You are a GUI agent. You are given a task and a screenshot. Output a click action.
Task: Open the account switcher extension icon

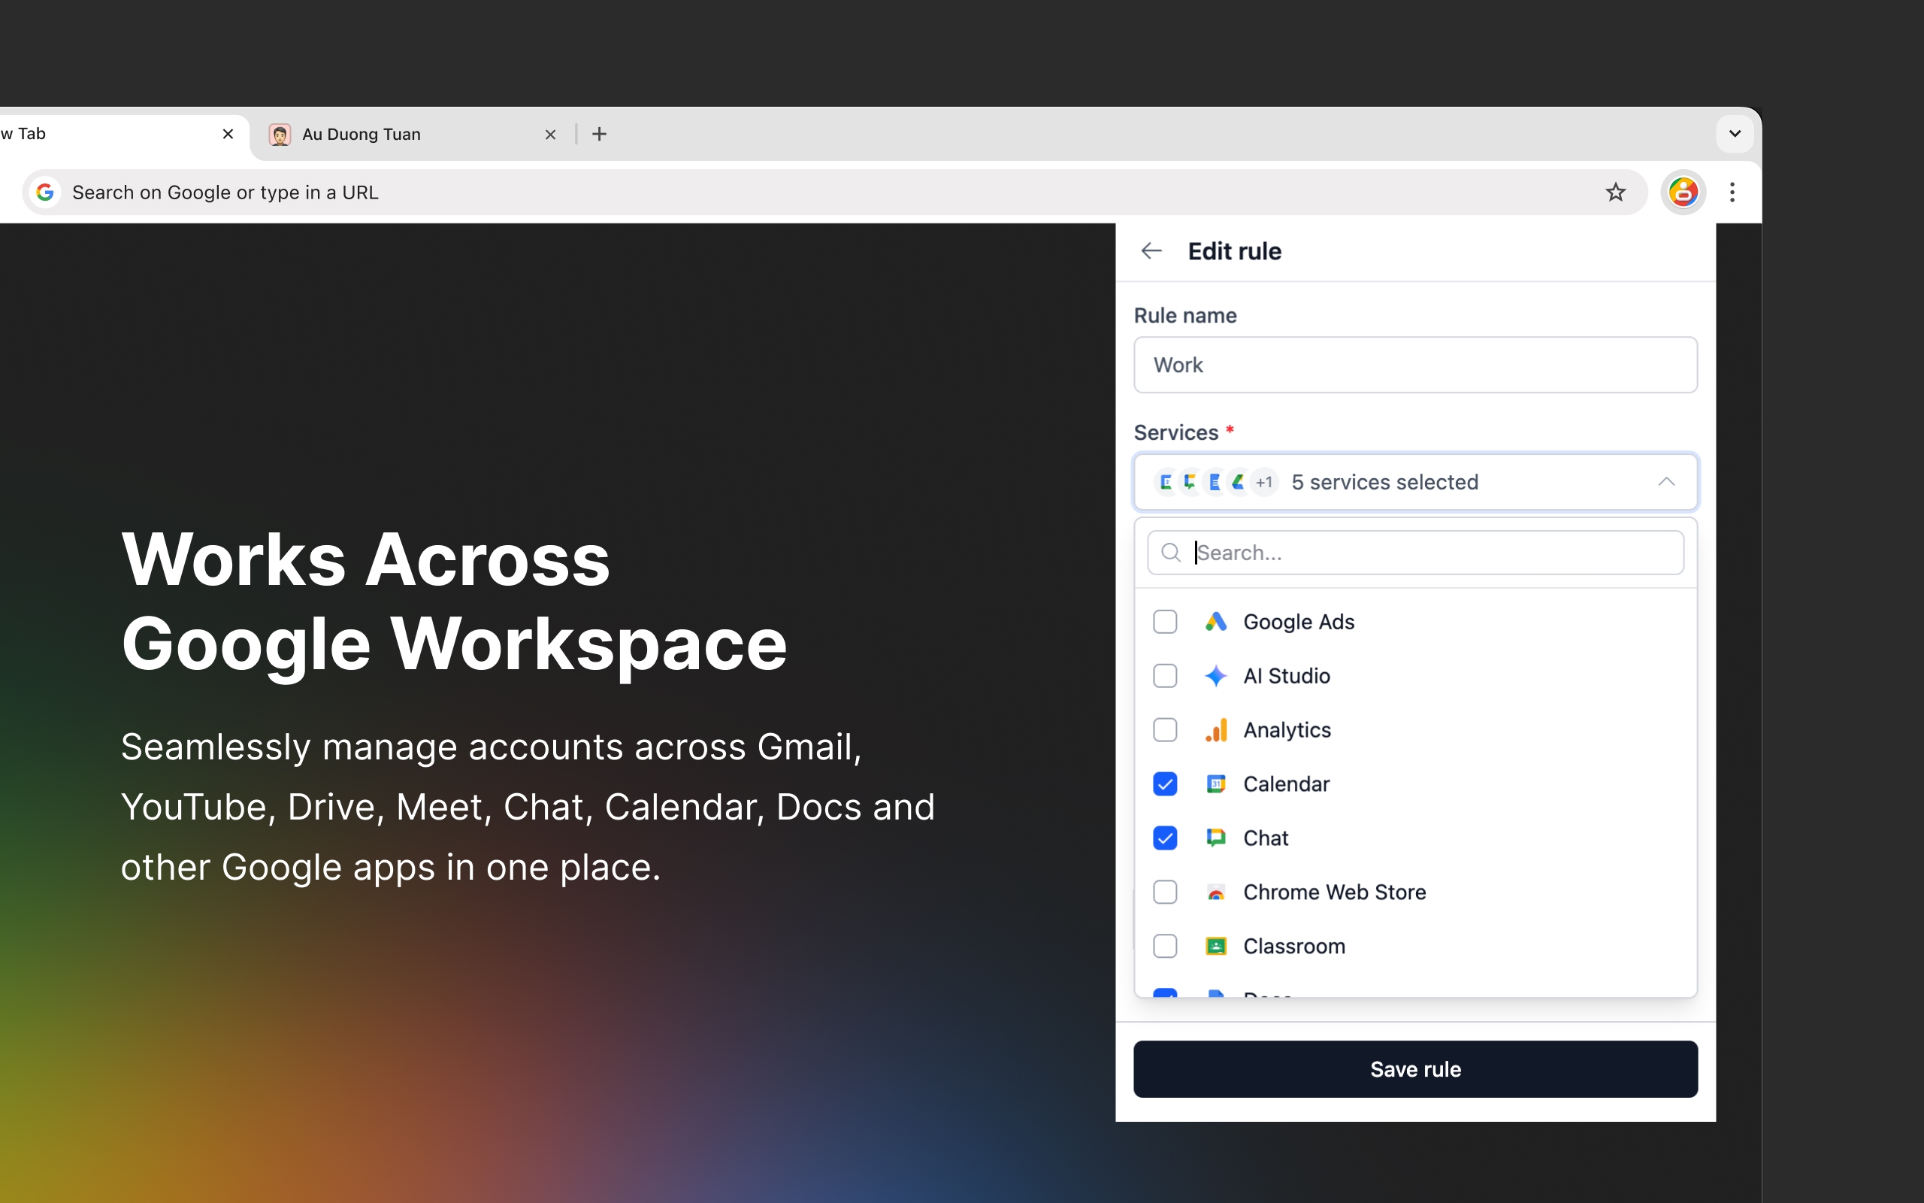point(1682,192)
